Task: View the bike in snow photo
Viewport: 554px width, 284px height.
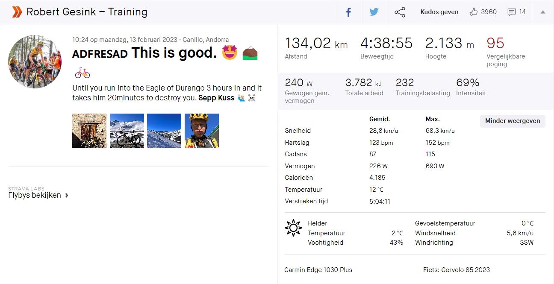Action: (127, 131)
